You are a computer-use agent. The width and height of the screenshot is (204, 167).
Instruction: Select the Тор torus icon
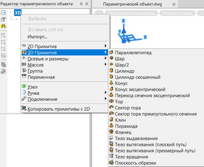point(111,101)
